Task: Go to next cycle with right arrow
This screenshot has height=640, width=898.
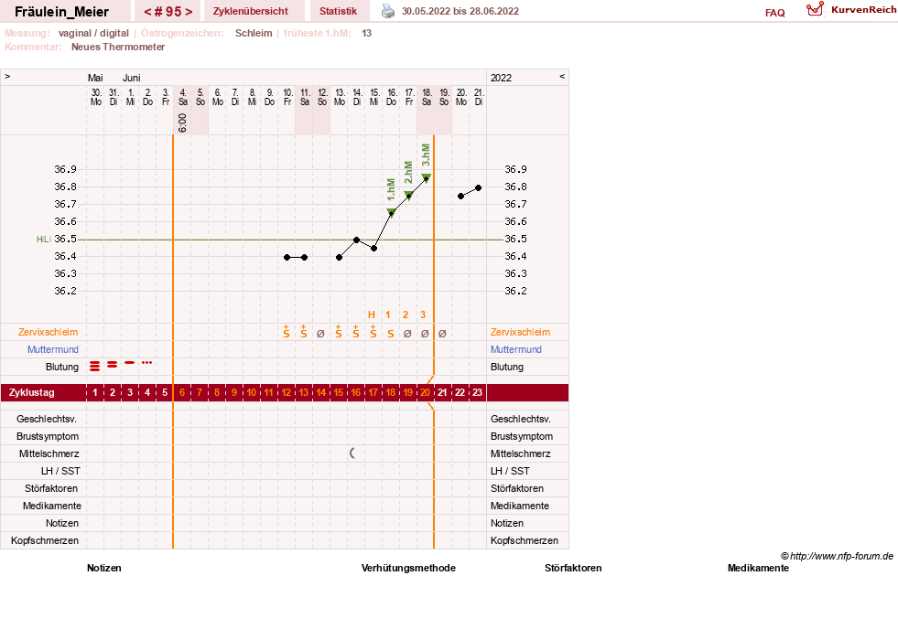Action: (189, 12)
